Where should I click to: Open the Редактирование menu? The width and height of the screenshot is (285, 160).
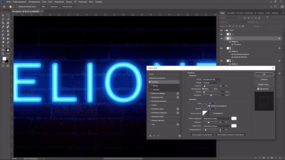[x=20, y=2]
